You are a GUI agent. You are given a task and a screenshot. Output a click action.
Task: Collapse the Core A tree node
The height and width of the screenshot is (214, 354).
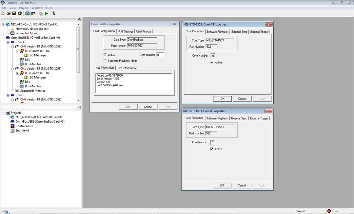coord(8,42)
